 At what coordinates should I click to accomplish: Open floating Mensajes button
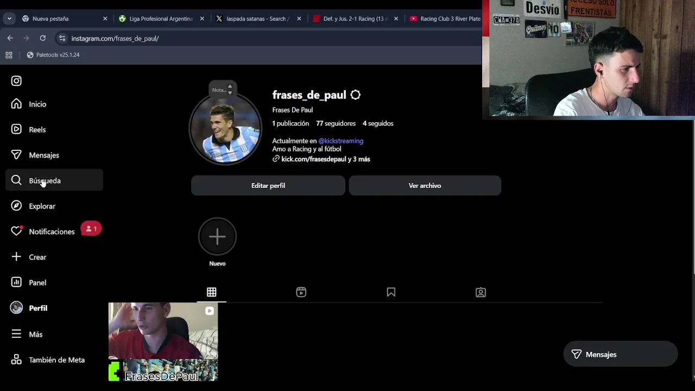tap(621, 354)
